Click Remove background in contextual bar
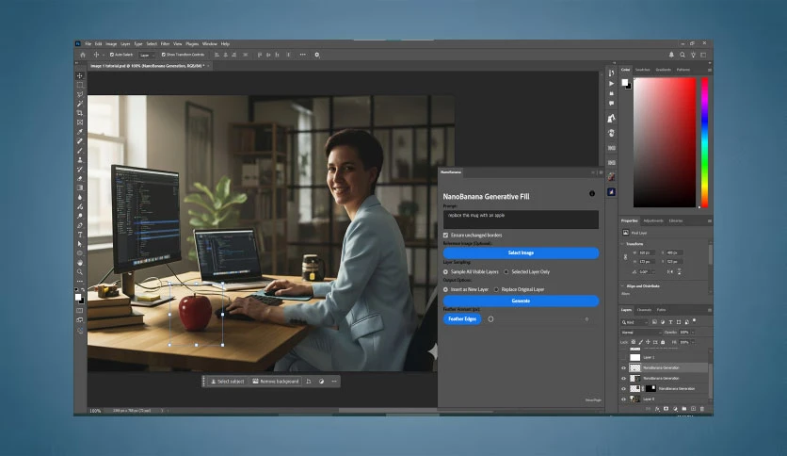 pos(276,382)
